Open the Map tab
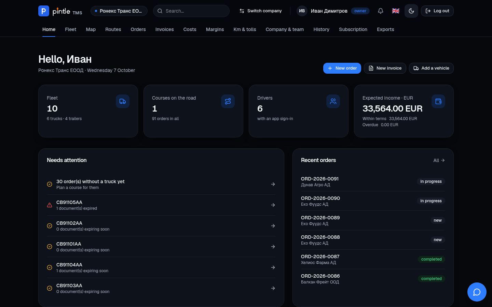Image resolution: width=492 pixels, height=307 pixels. (91, 29)
